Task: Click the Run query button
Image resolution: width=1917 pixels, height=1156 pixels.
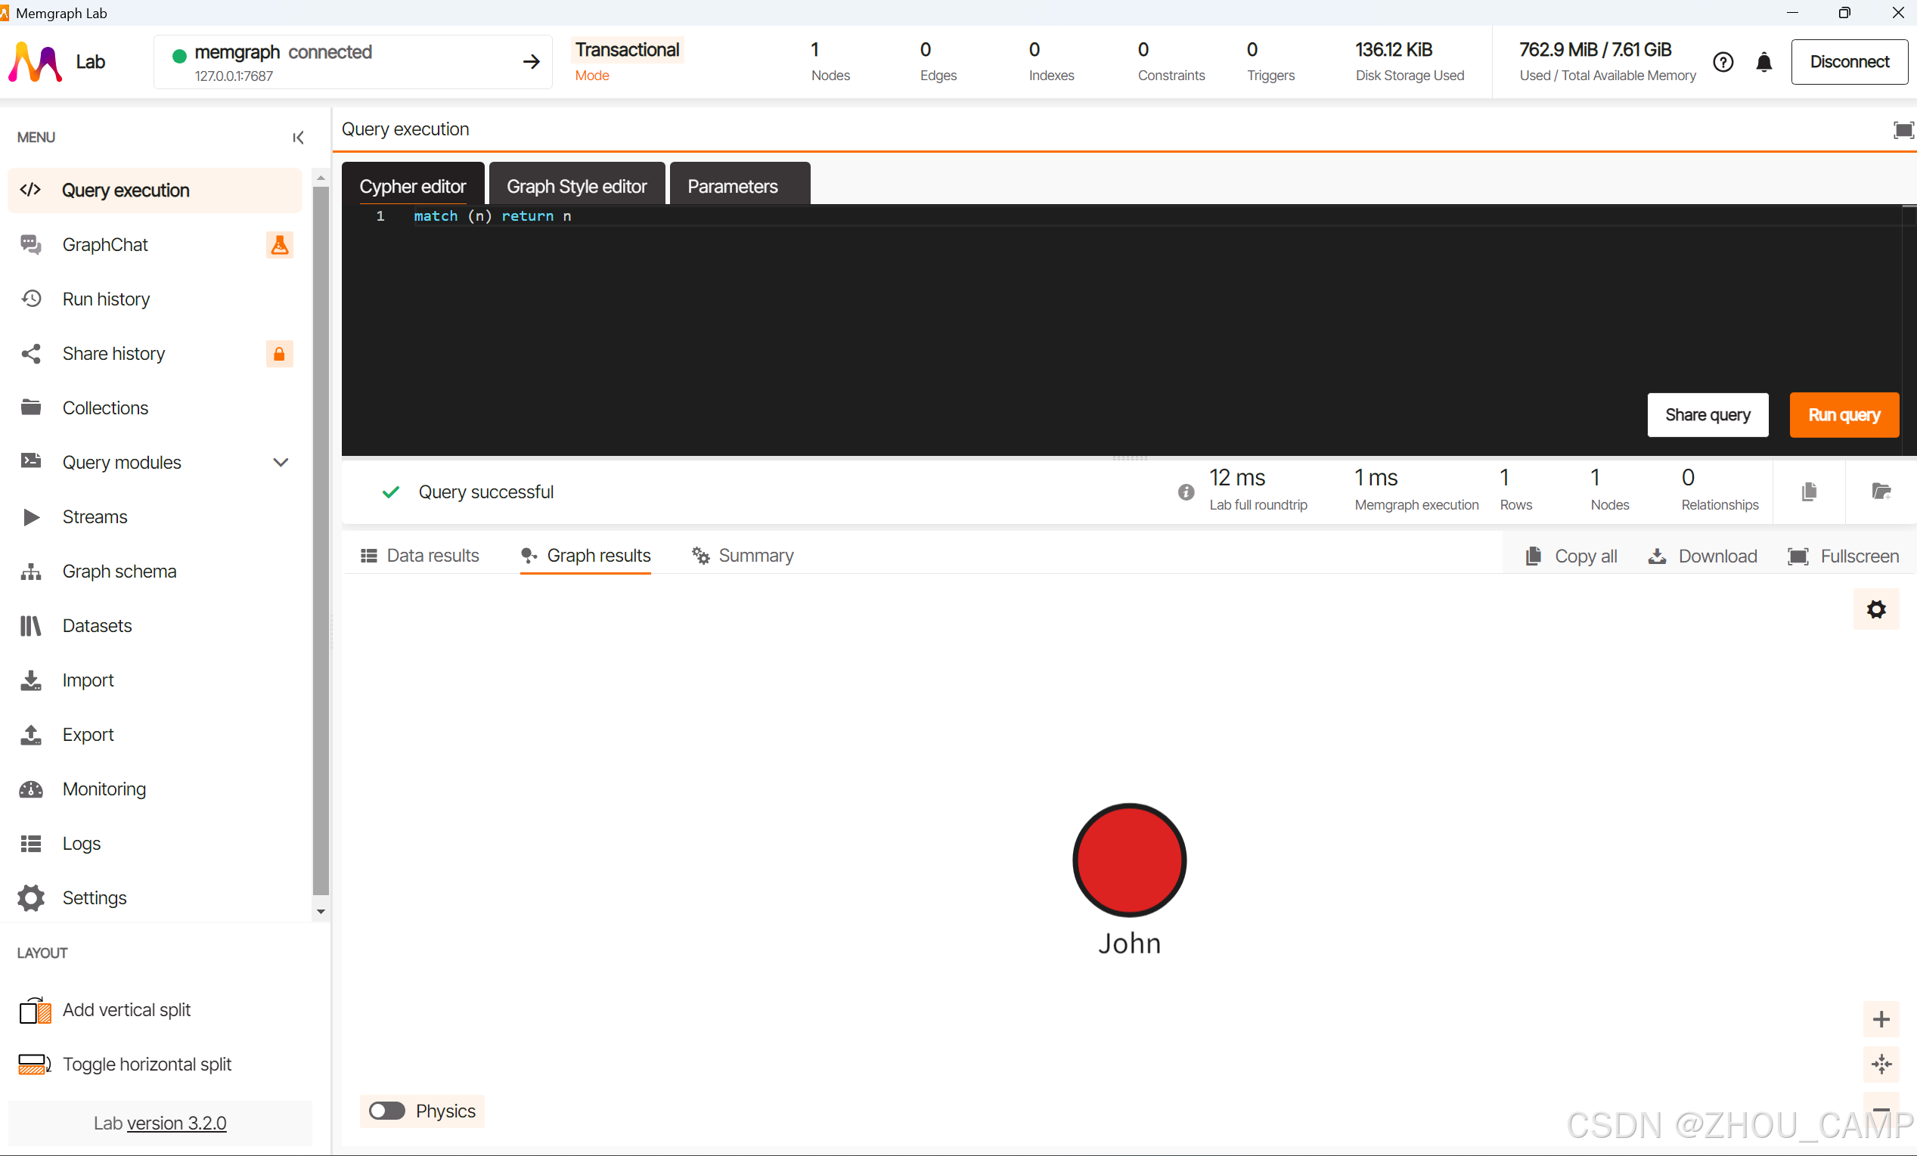Action: click(x=1843, y=414)
